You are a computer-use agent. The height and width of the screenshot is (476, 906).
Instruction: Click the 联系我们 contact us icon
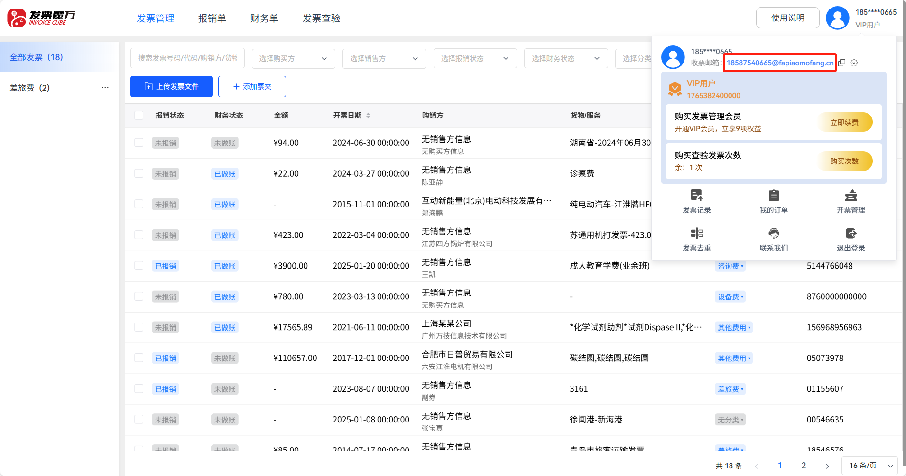(774, 234)
